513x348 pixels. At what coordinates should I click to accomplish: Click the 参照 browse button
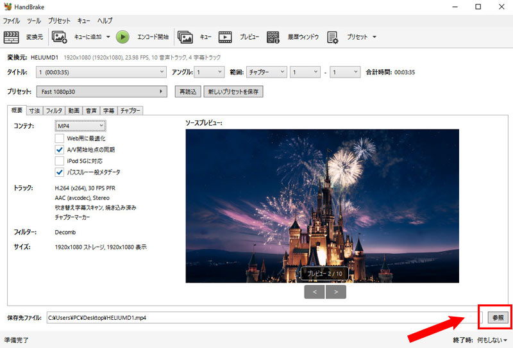(497, 317)
